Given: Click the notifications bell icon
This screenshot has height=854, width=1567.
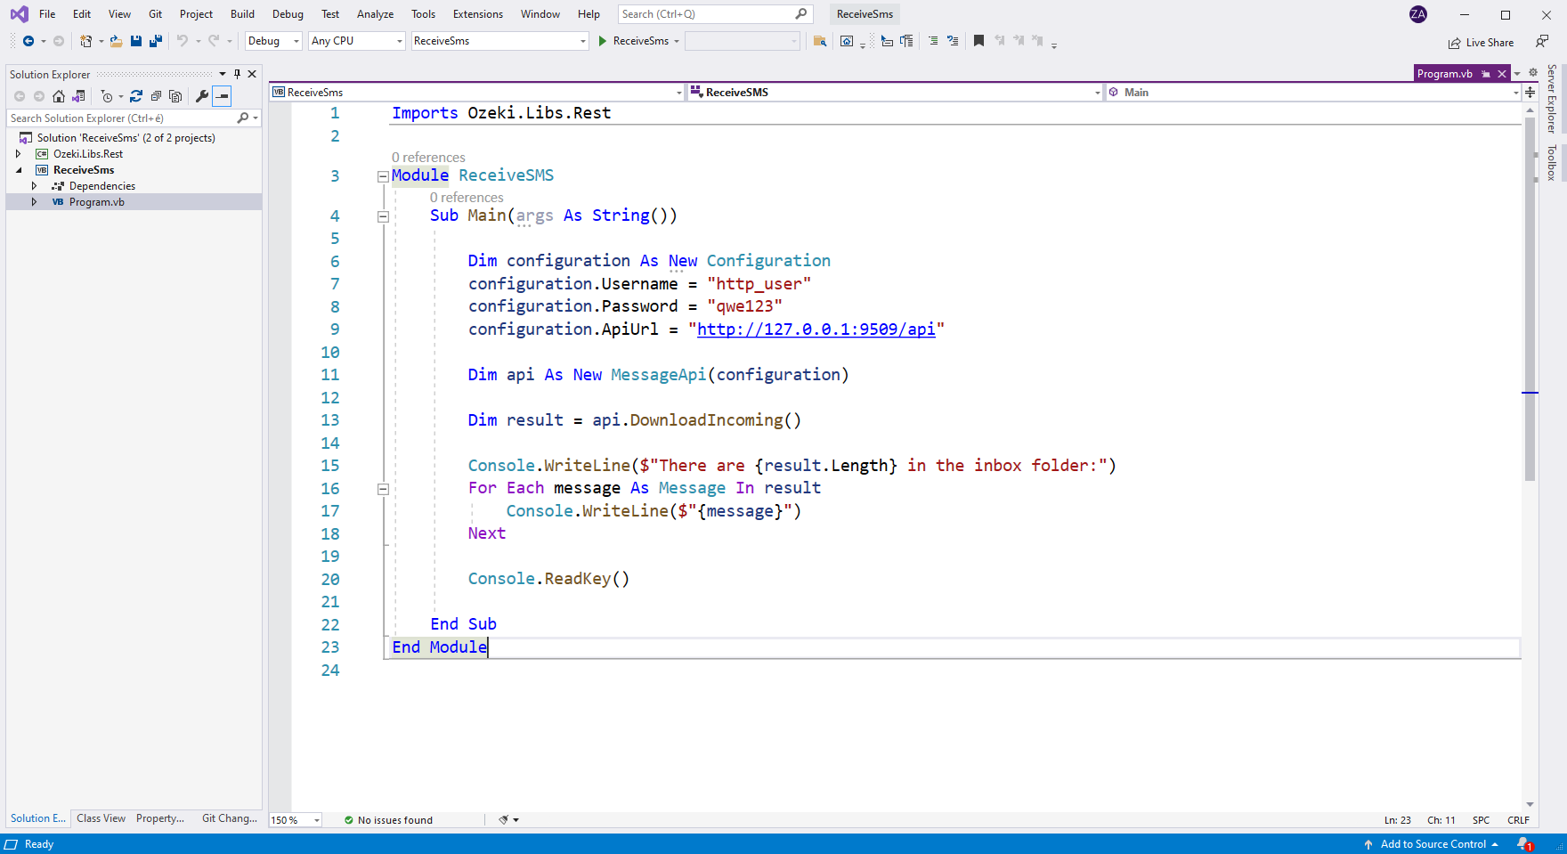Looking at the screenshot, I should click(1525, 844).
